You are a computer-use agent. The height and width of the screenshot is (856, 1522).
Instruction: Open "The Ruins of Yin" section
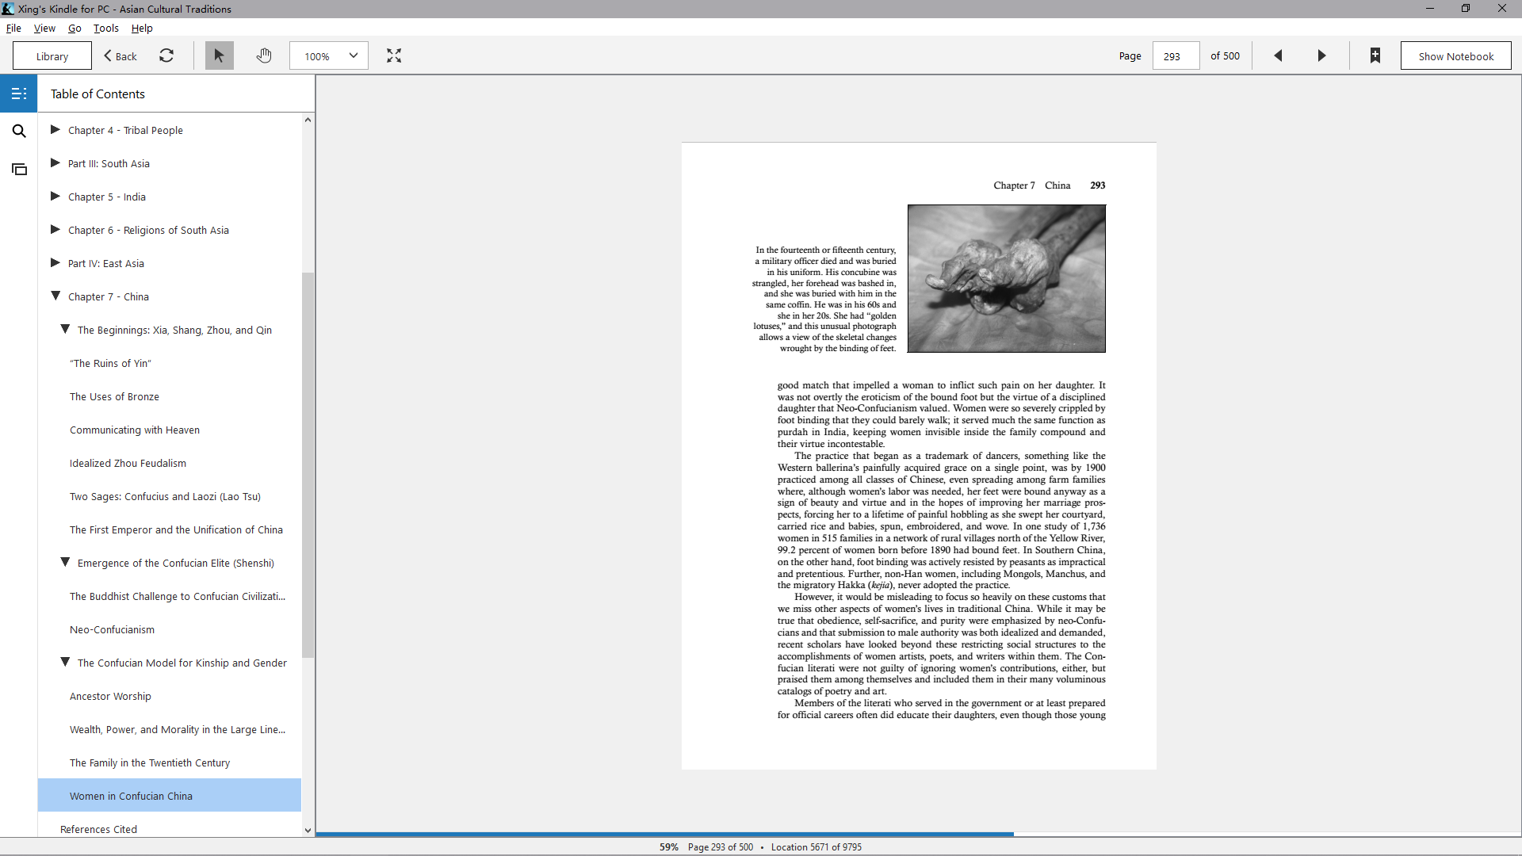110,363
